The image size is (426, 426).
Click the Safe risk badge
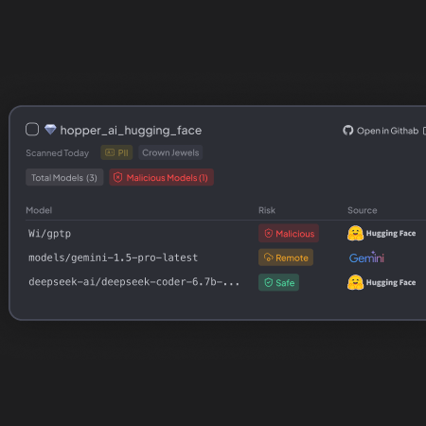click(x=278, y=282)
